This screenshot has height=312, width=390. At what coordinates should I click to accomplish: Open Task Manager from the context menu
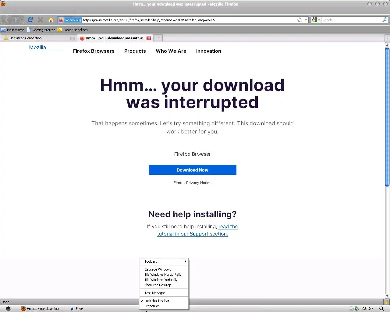click(164, 293)
